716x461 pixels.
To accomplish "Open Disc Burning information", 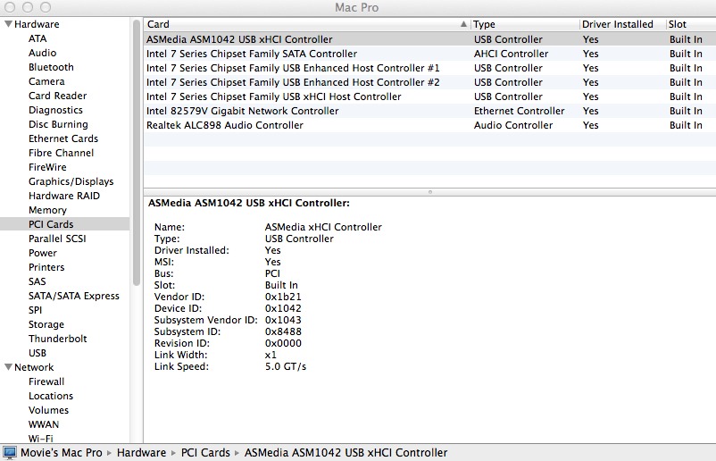I will [58, 124].
